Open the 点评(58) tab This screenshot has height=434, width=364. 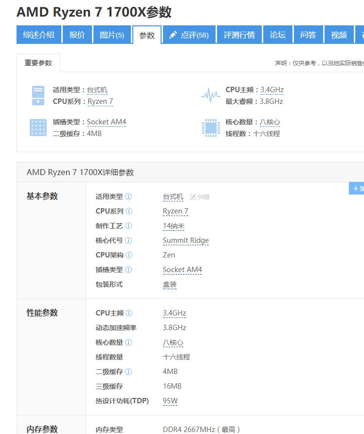tap(189, 35)
